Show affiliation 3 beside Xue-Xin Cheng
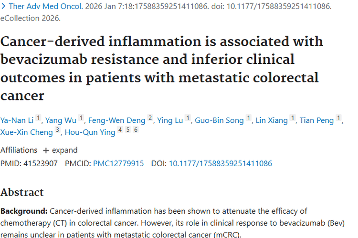The width and height of the screenshot is (358, 238). (x=58, y=130)
